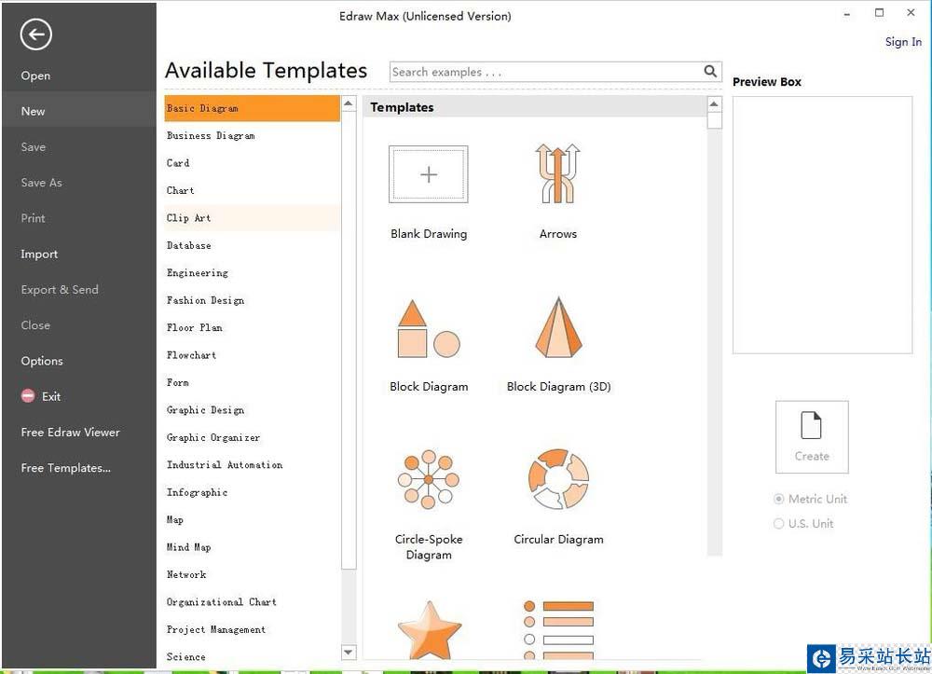Select the Infographic category
This screenshot has height=674, width=932.
pyautogui.click(x=252, y=492)
